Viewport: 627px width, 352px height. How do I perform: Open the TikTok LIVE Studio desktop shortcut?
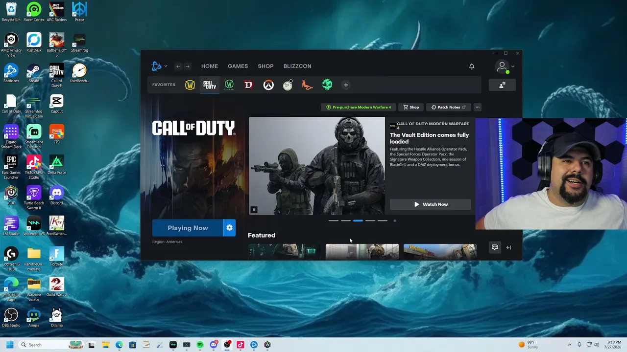[34, 167]
